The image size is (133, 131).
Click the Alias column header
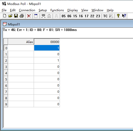pos(21,42)
